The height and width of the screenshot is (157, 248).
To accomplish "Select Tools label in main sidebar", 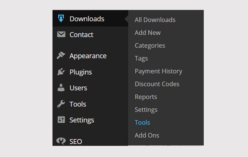I will (78, 104).
